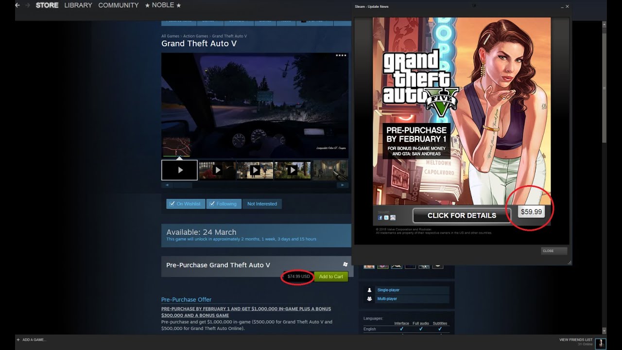Click the $59.99 price in Update News
The image size is (622, 350).
[x=531, y=211]
